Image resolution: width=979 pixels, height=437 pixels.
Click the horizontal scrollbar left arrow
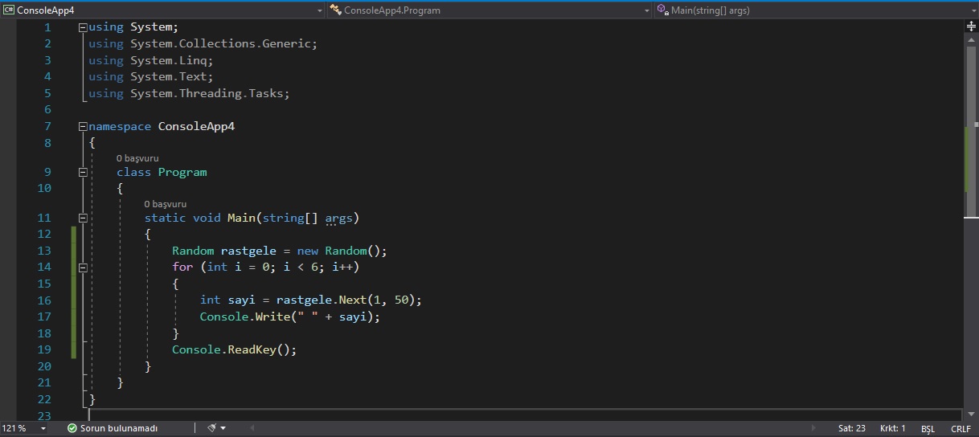pyautogui.click(x=252, y=428)
